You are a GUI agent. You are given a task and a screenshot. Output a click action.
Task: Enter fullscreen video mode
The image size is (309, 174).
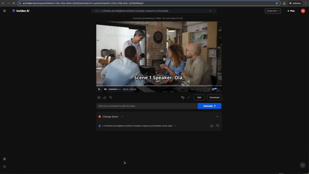(x=219, y=89)
